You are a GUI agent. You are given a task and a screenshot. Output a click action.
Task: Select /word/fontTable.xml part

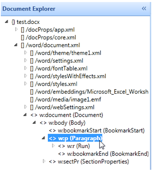(59, 68)
